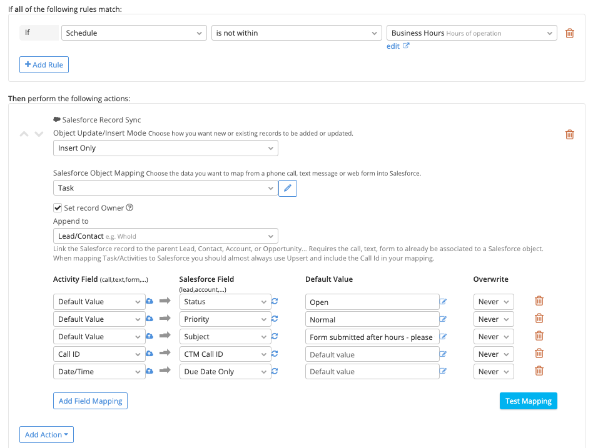Open the Lead/Contact Append to dropdown
The image size is (593, 448).
(x=165, y=236)
